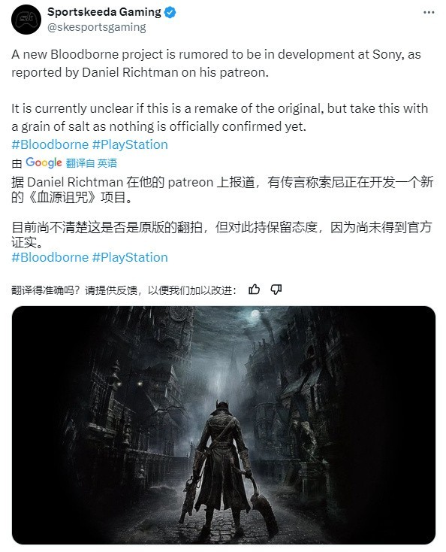446x552 pixels.
Task: Click the translated Chinese first paragraph
Action: tap(222, 190)
